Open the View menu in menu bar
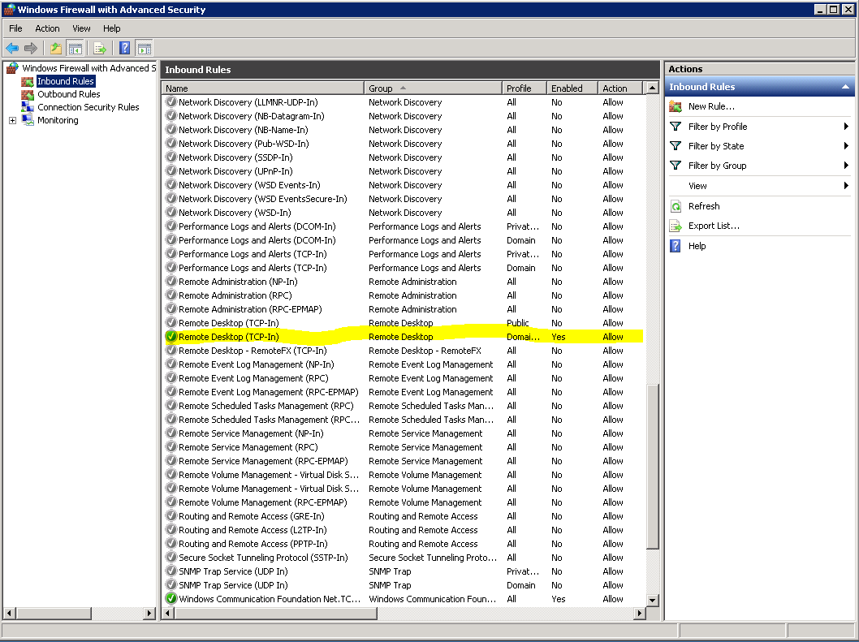This screenshot has height=642, width=859. click(81, 28)
